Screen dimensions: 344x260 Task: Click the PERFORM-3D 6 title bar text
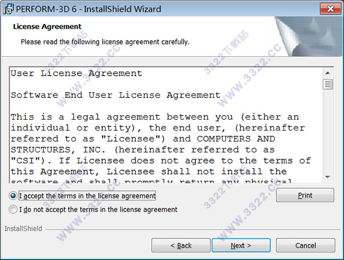coord(88,9)
